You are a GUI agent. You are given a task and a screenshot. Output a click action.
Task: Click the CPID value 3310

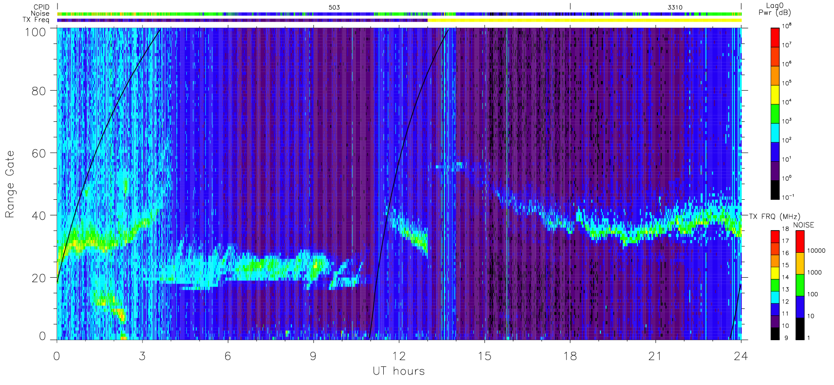click(675, 7)
